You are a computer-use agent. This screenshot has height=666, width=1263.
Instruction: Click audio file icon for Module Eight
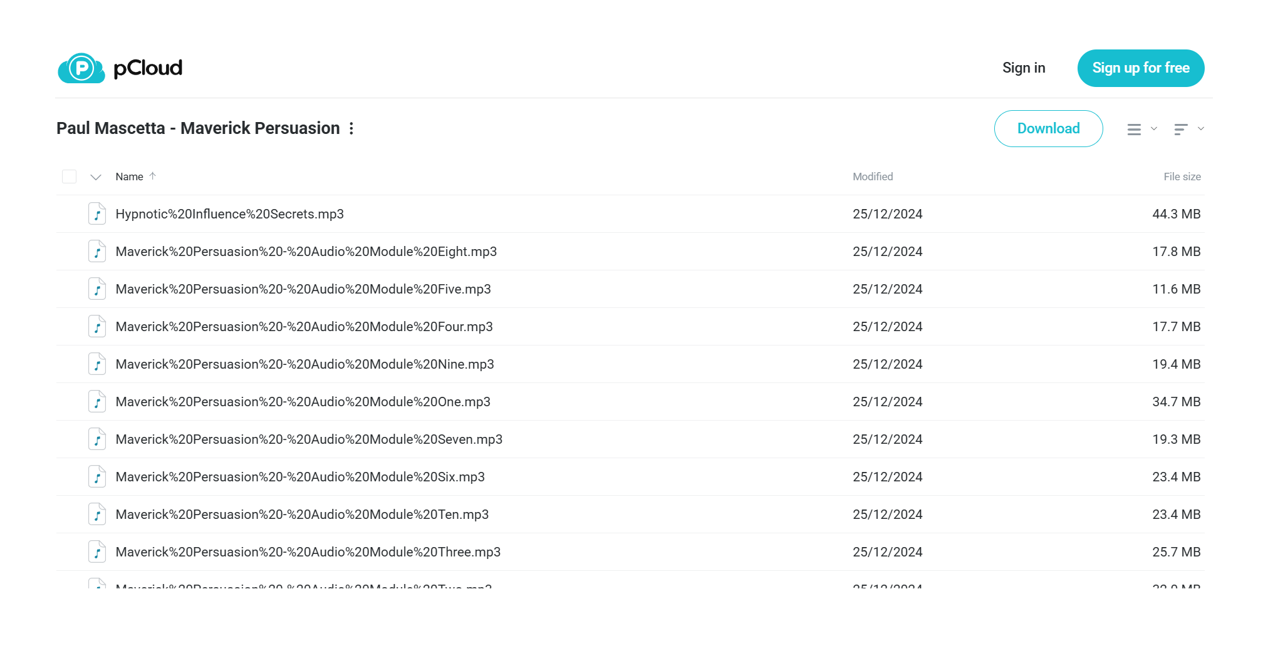pos(96,252)
